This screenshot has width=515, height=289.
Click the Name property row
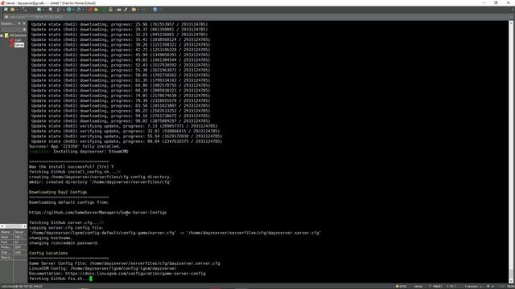point(14,232)
